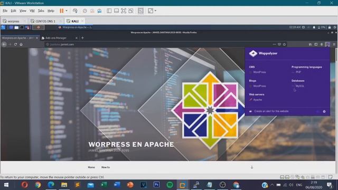This screenshot has height=190, width=338.
Task: Click the Send Ctrl+Alt+Del icon in the VMware toolbar
Action: click(75, 11)
